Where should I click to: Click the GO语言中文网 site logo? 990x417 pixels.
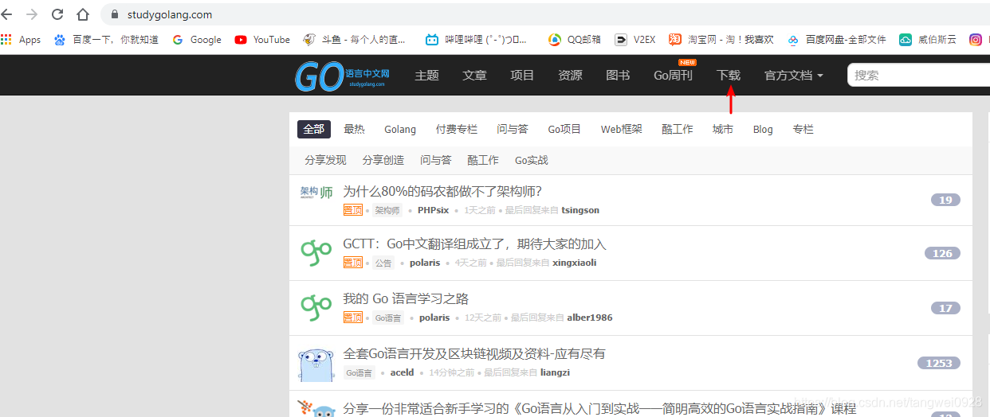pyautogui.click(x=341, y=76)
